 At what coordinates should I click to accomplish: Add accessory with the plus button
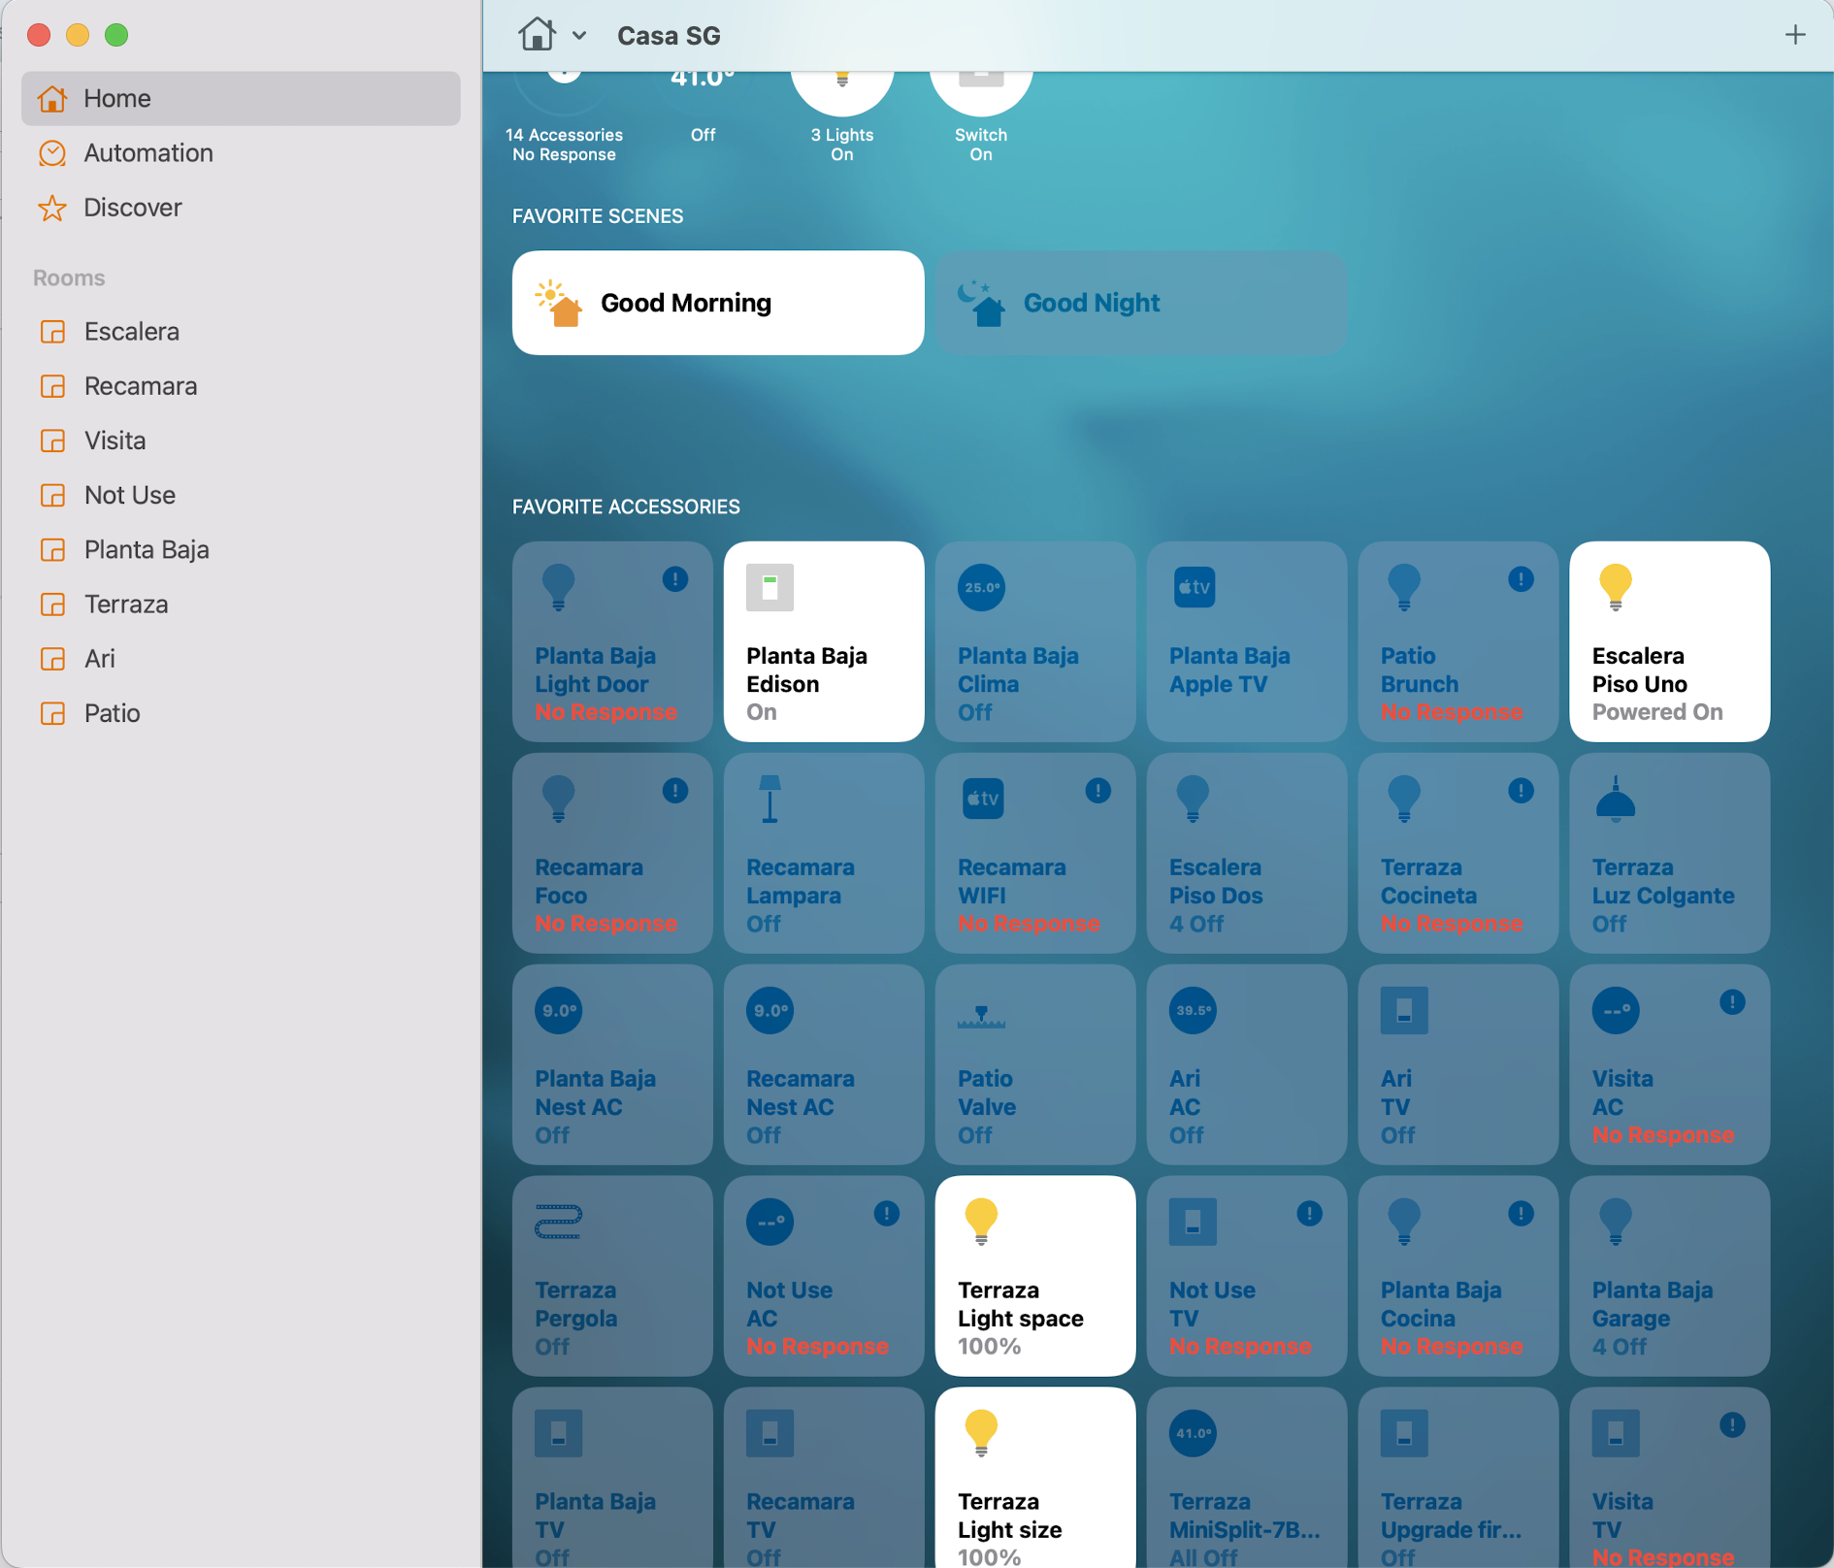pyautogui.click(x=1795, y=35)
